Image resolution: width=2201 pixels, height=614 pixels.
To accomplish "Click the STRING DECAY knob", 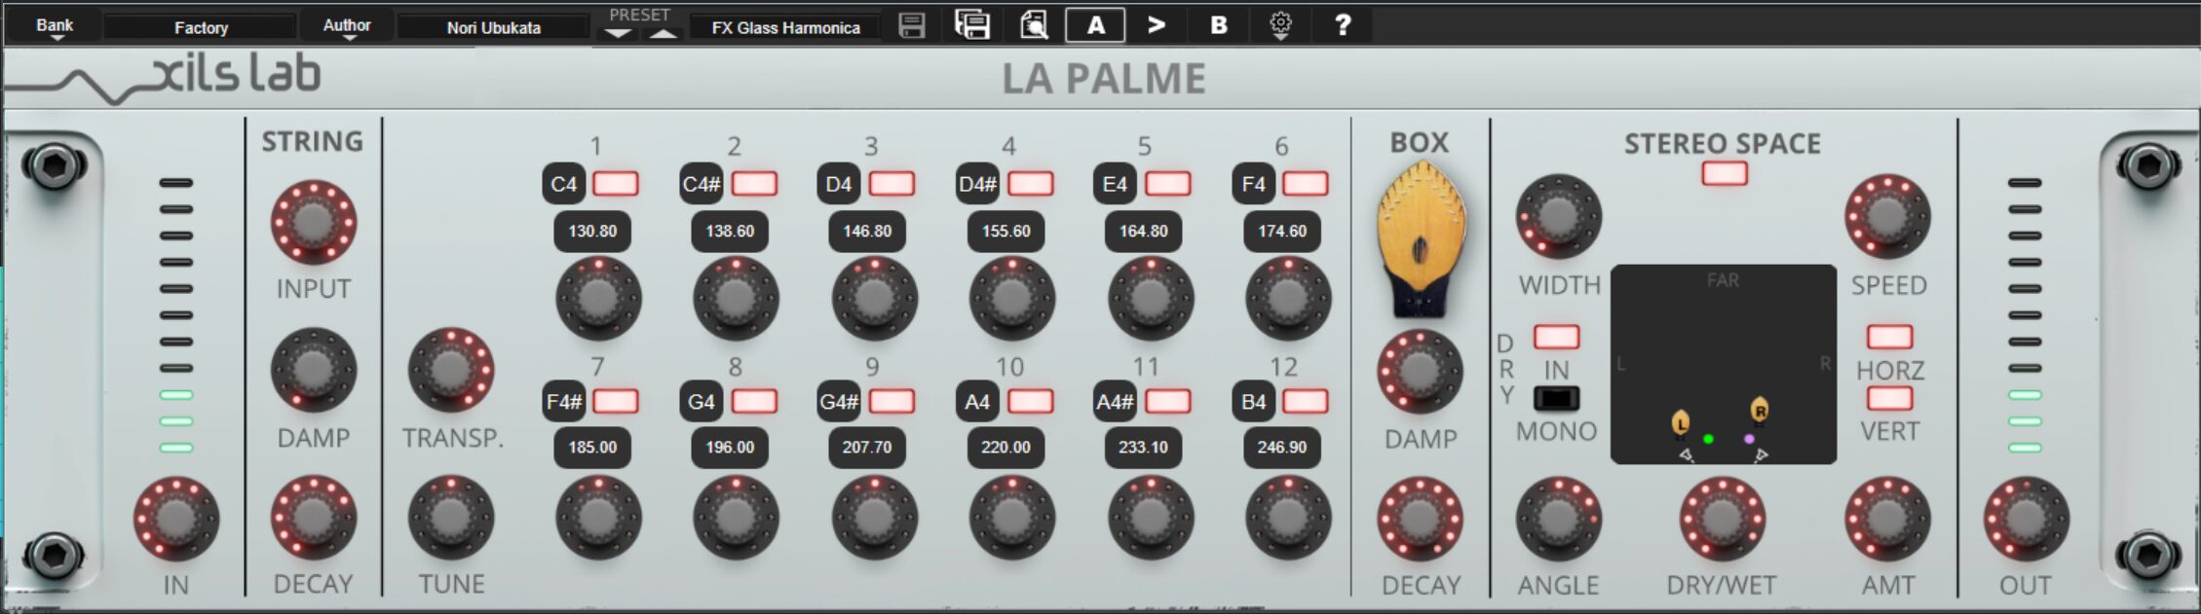I will point(313,518).
